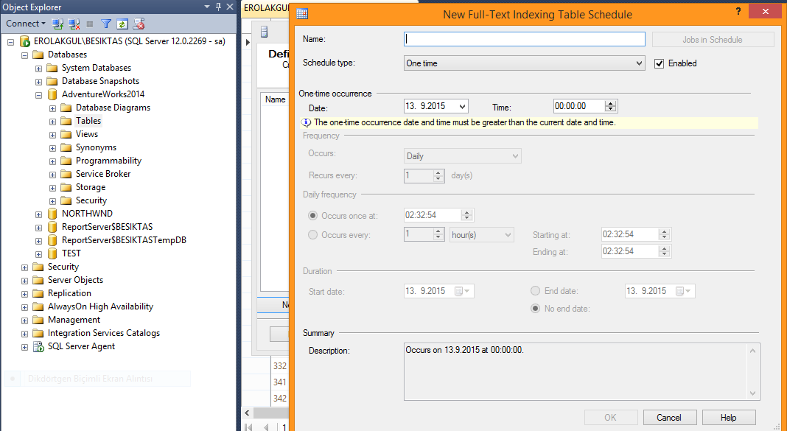
Task: Click the Help button in dialog
Action: point(728,418)
